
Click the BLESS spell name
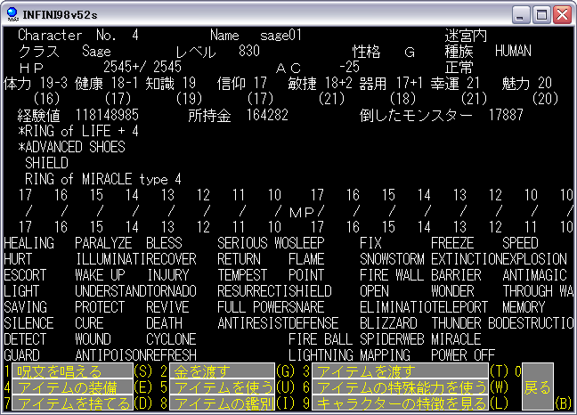(x=164, y=243)
